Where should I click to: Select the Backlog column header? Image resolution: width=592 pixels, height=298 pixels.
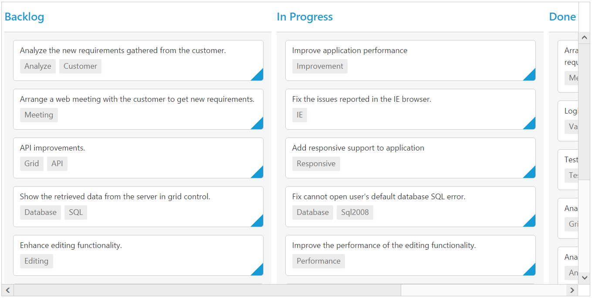coord(24,17)
